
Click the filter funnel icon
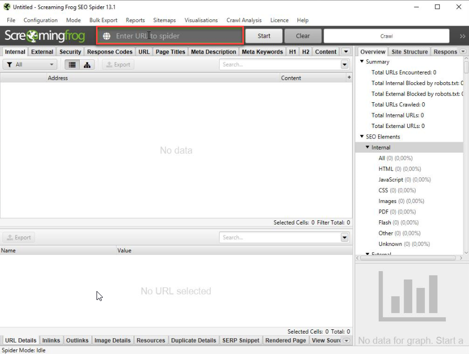pos(9,65)
